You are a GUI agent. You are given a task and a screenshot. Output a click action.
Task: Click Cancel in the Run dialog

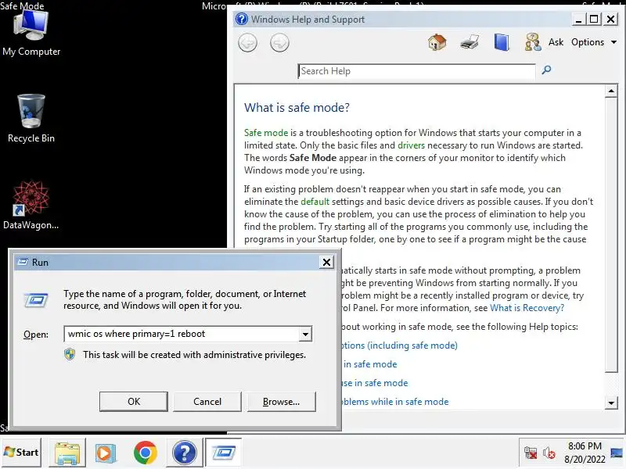coord(207,401)
